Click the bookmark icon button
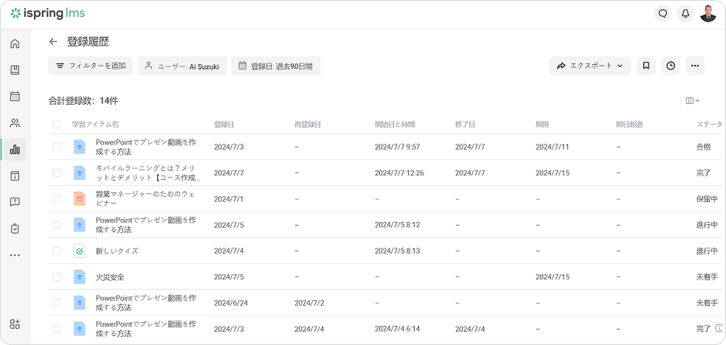726x345 pixels. click(646, 66)
